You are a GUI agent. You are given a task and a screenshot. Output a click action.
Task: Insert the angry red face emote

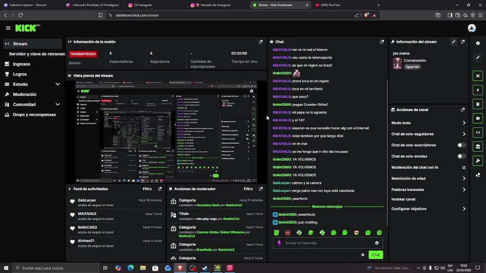(x=288, y=233)
